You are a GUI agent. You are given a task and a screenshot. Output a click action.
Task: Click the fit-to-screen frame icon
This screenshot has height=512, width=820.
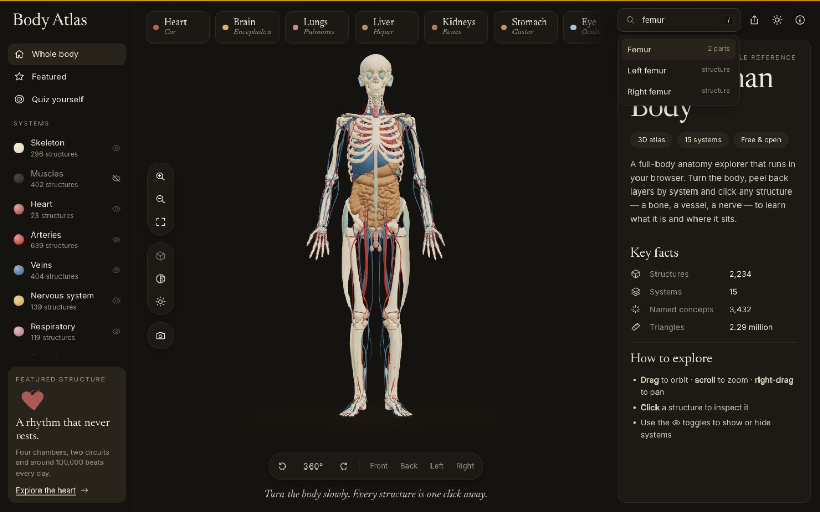pyautogui.click(x=160, y=222)
